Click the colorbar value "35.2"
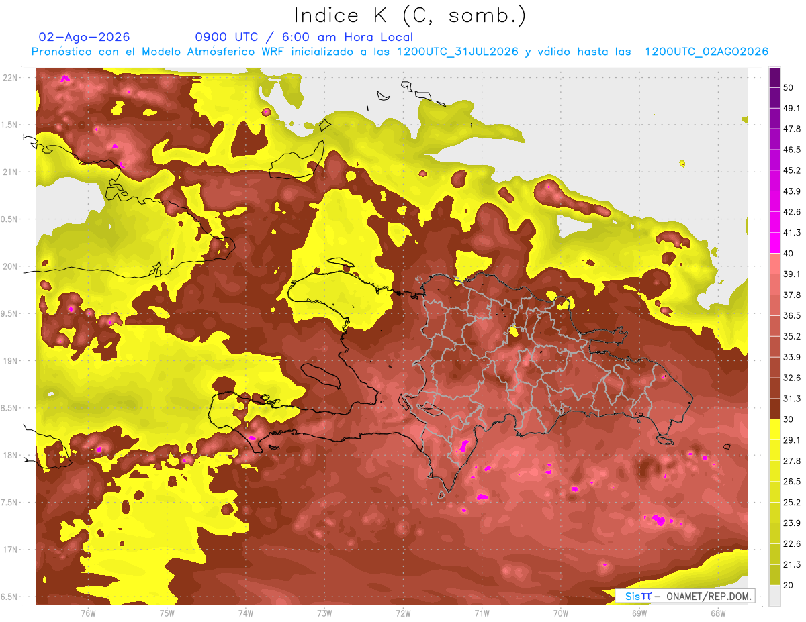This screenshot has width=806, height=622. 791,336
